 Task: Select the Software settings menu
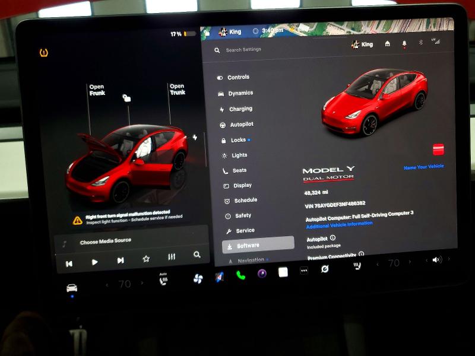[x=258, y=245]
